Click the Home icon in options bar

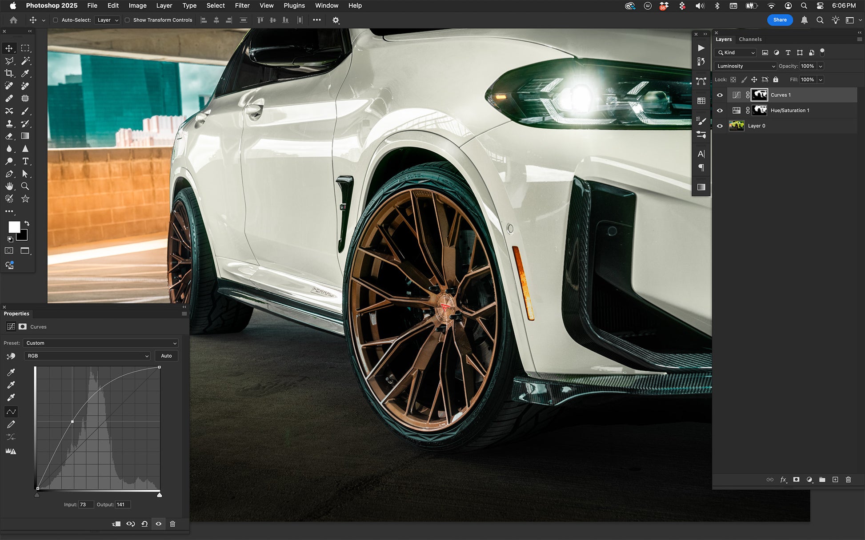pyautogui.click(x=13, y=20)
